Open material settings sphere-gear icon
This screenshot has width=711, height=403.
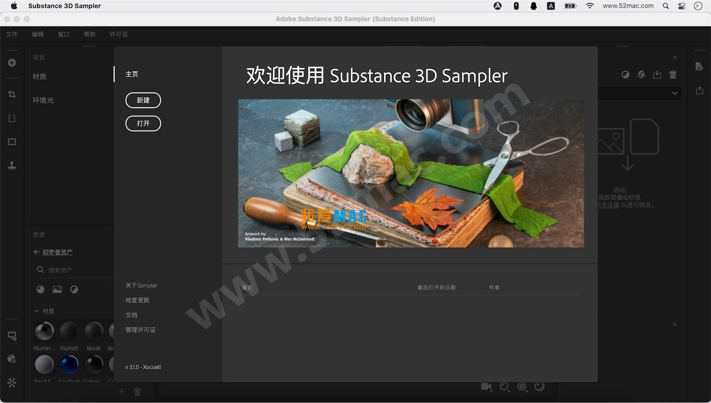tap(12, 359)
